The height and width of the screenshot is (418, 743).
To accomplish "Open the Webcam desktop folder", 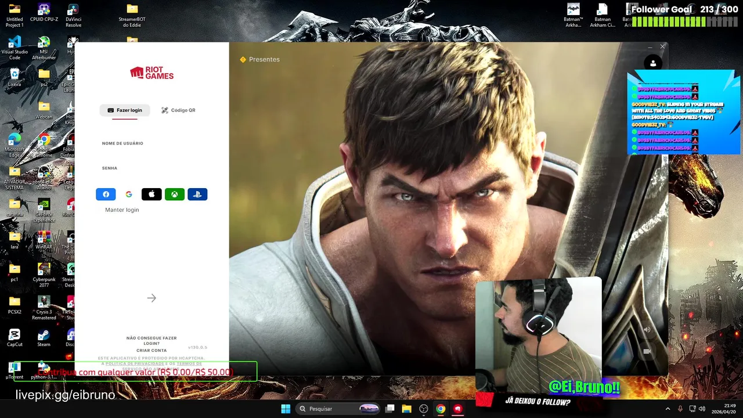I will click(44, 110).
